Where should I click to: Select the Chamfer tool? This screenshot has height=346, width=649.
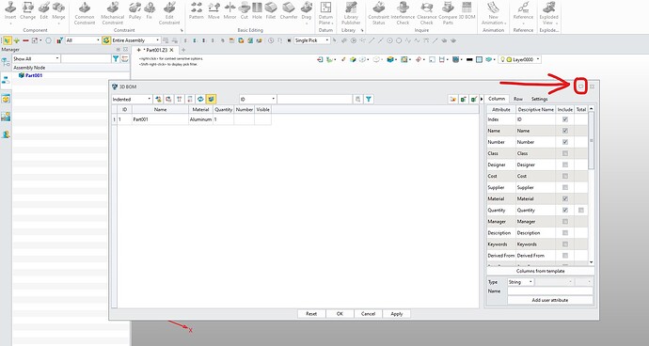(289, 10)
